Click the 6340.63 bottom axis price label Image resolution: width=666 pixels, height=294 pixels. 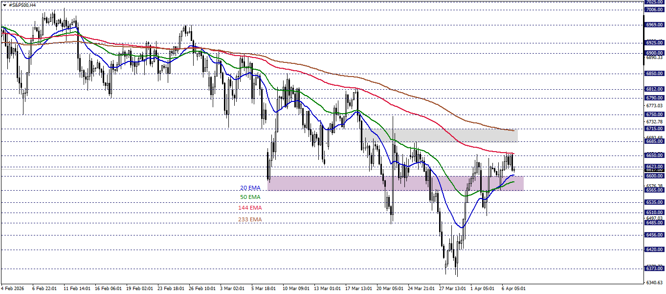tap(654, 281)
